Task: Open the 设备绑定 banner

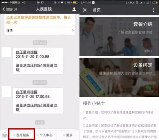Action: pyautogui.click(x=119, y=77)
